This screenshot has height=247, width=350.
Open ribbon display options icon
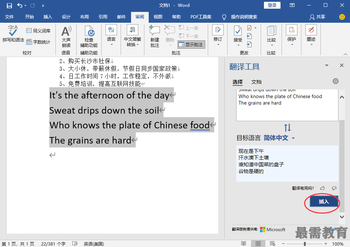click(x=292, y=5)
